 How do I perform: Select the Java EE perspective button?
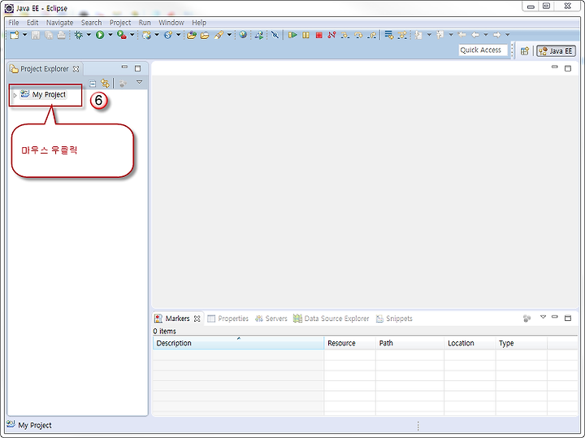(x=556, y=50)
